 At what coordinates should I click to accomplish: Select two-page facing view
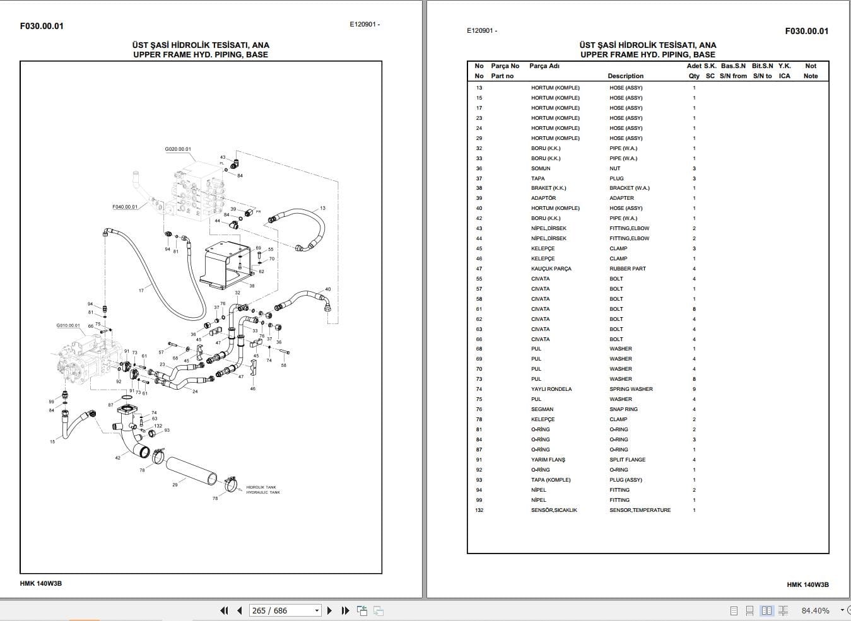coord(766,610)
